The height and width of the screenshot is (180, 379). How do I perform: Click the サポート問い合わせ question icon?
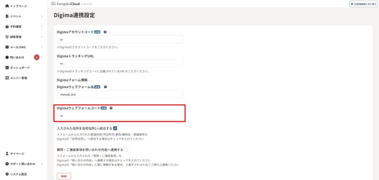pyautogui.click(x=7, y=164)
